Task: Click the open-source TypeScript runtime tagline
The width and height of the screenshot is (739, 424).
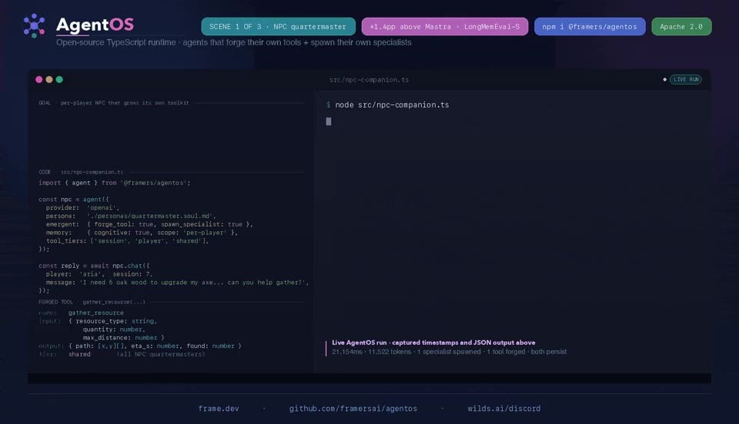Action: click(x=234, y=42)
